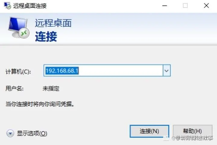The width and height of the screenshot is (217, 145).
Task: Open the 计算机 combo box dropdown arrow
Action: pyautogui.click(x=167, y=70)
